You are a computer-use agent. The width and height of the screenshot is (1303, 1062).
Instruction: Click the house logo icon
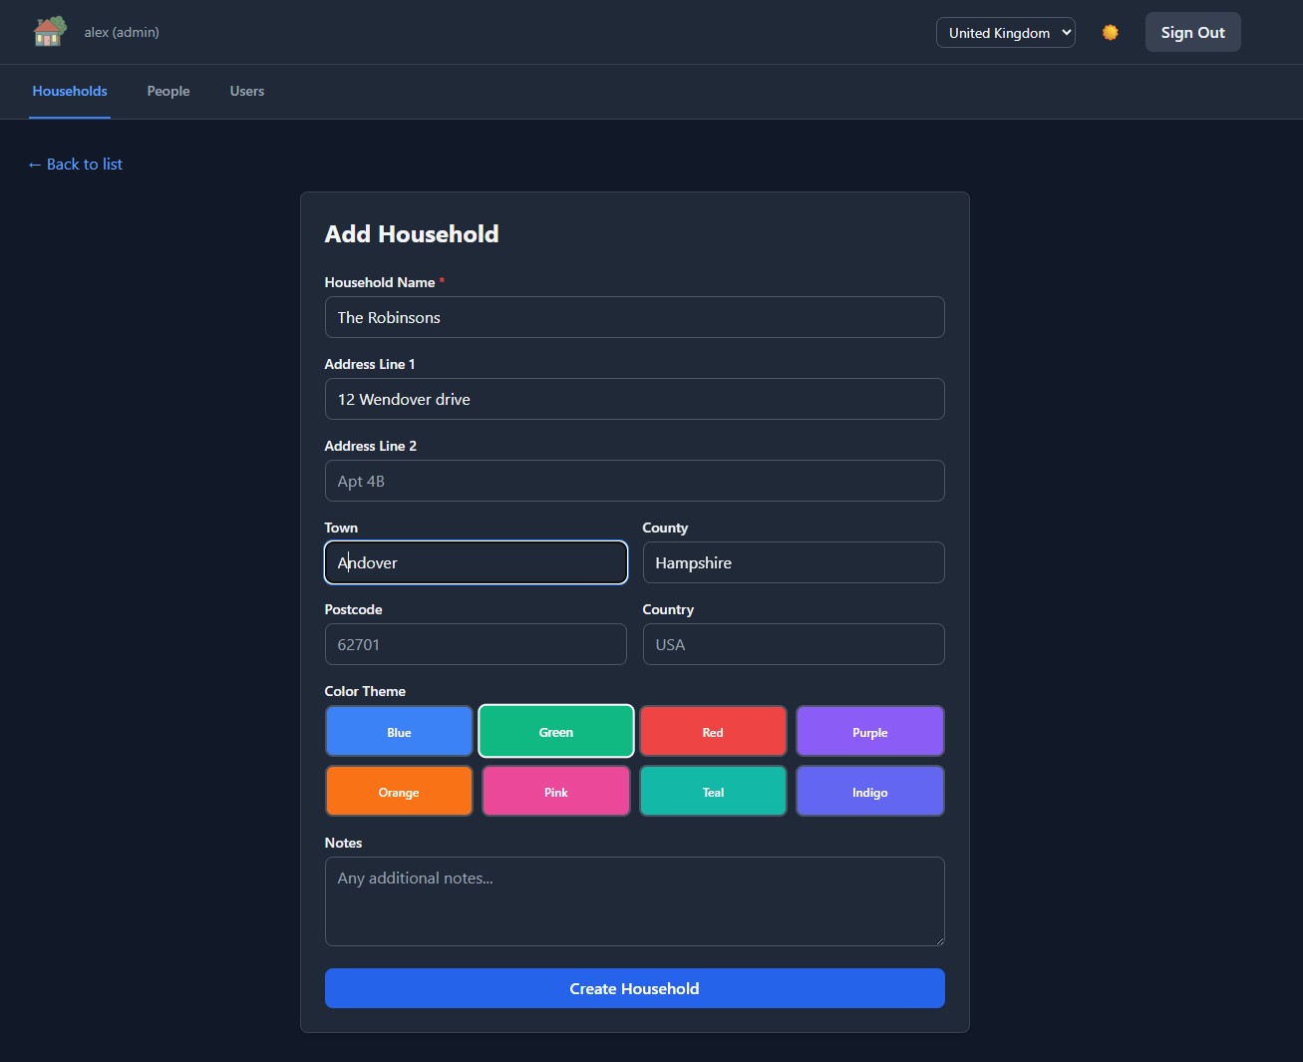(x=50, y=32)
